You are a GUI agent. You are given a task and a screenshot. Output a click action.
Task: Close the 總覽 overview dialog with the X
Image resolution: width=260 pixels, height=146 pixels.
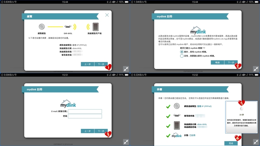tap(107, 15)
